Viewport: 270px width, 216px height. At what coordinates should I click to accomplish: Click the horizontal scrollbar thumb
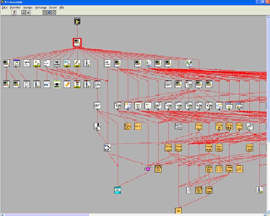(46, 215)
